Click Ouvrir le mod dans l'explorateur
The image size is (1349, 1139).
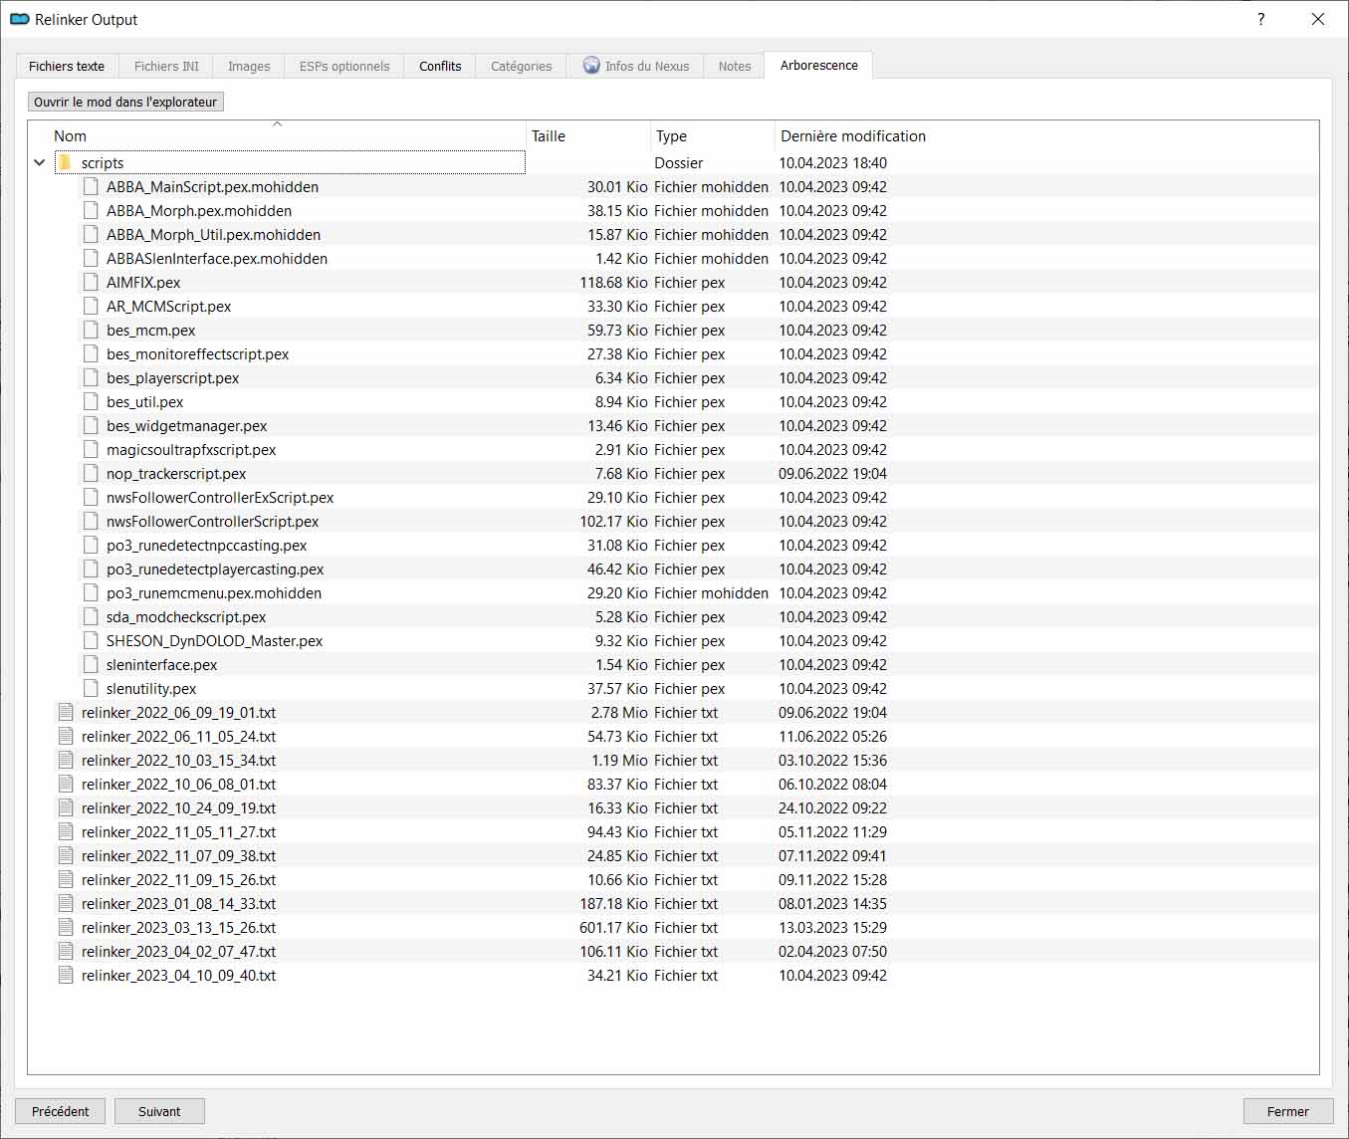click(x=124, y=101)
